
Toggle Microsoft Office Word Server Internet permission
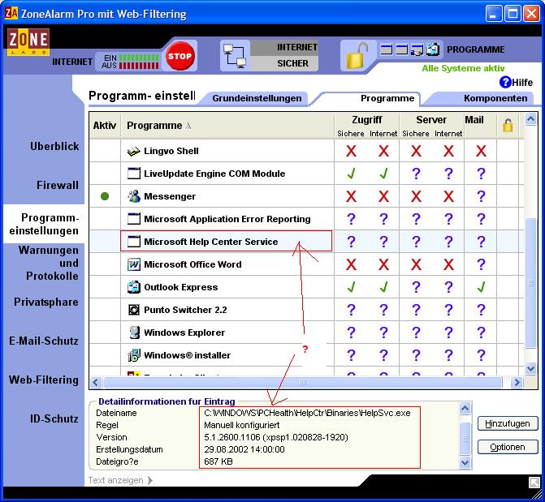(448, 264)
